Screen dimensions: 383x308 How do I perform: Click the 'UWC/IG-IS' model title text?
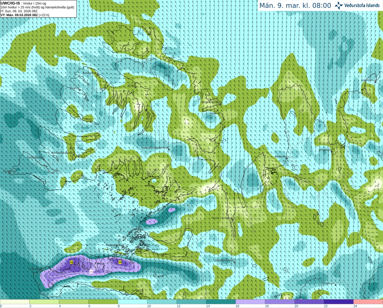pyautogui.click(x=10, y=3)
